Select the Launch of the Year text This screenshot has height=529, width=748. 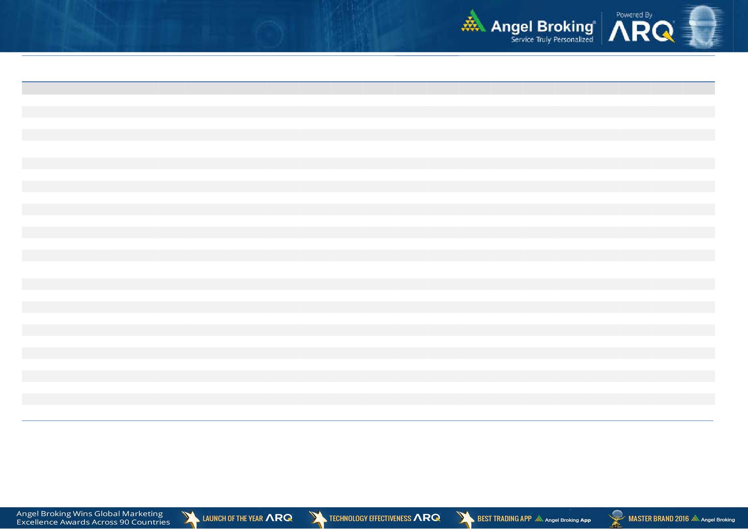coord(232,519)
